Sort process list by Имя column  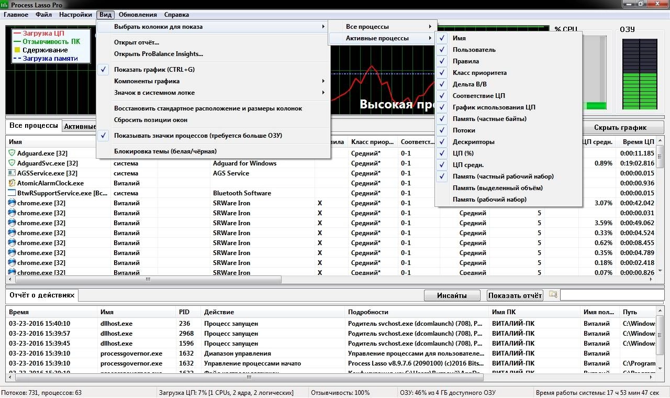coord(58,142)
